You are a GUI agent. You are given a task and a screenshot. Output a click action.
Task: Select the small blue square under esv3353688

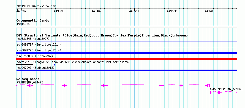pyautogui.click(x=54, y=65)
